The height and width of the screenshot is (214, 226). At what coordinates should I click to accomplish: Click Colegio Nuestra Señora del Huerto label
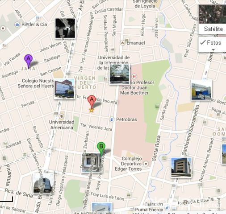coord(36,83)
